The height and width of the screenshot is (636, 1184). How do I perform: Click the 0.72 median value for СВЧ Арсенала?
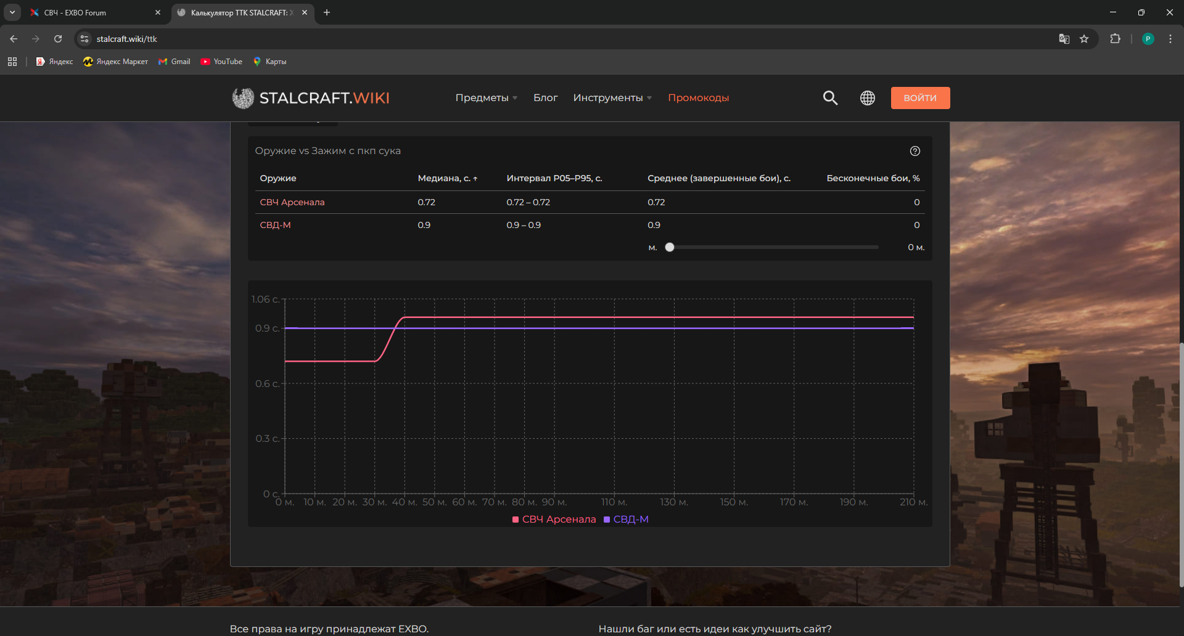coord(426,202)
